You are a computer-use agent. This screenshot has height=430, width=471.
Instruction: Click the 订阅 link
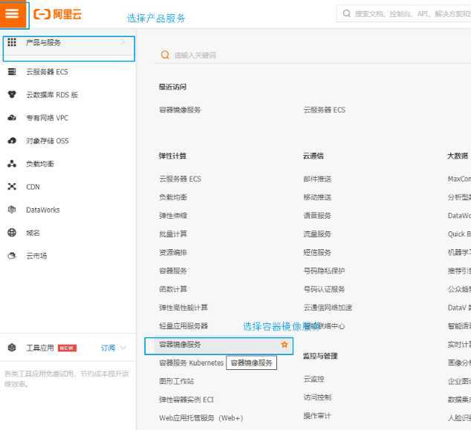pyautogui.click(x=108, y=348)
